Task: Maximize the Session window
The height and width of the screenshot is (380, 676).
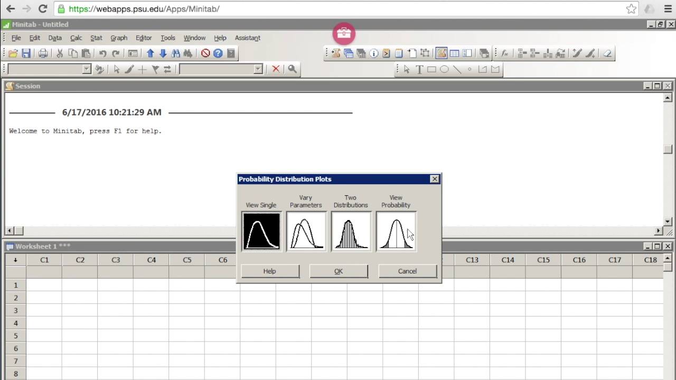Action: pos(658,86)
